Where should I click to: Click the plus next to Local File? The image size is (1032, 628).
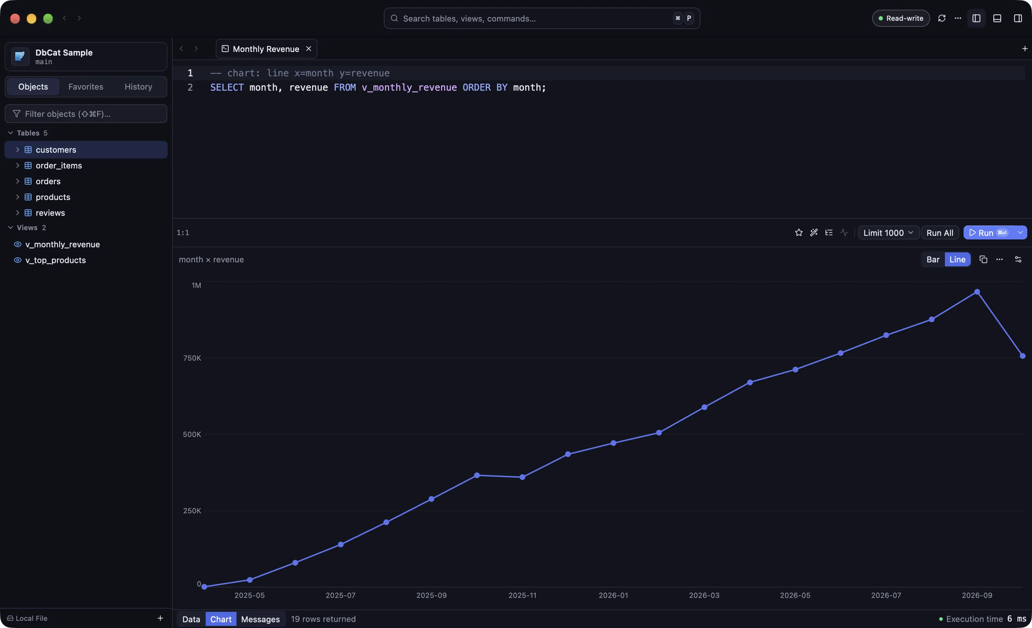(160, 618)
